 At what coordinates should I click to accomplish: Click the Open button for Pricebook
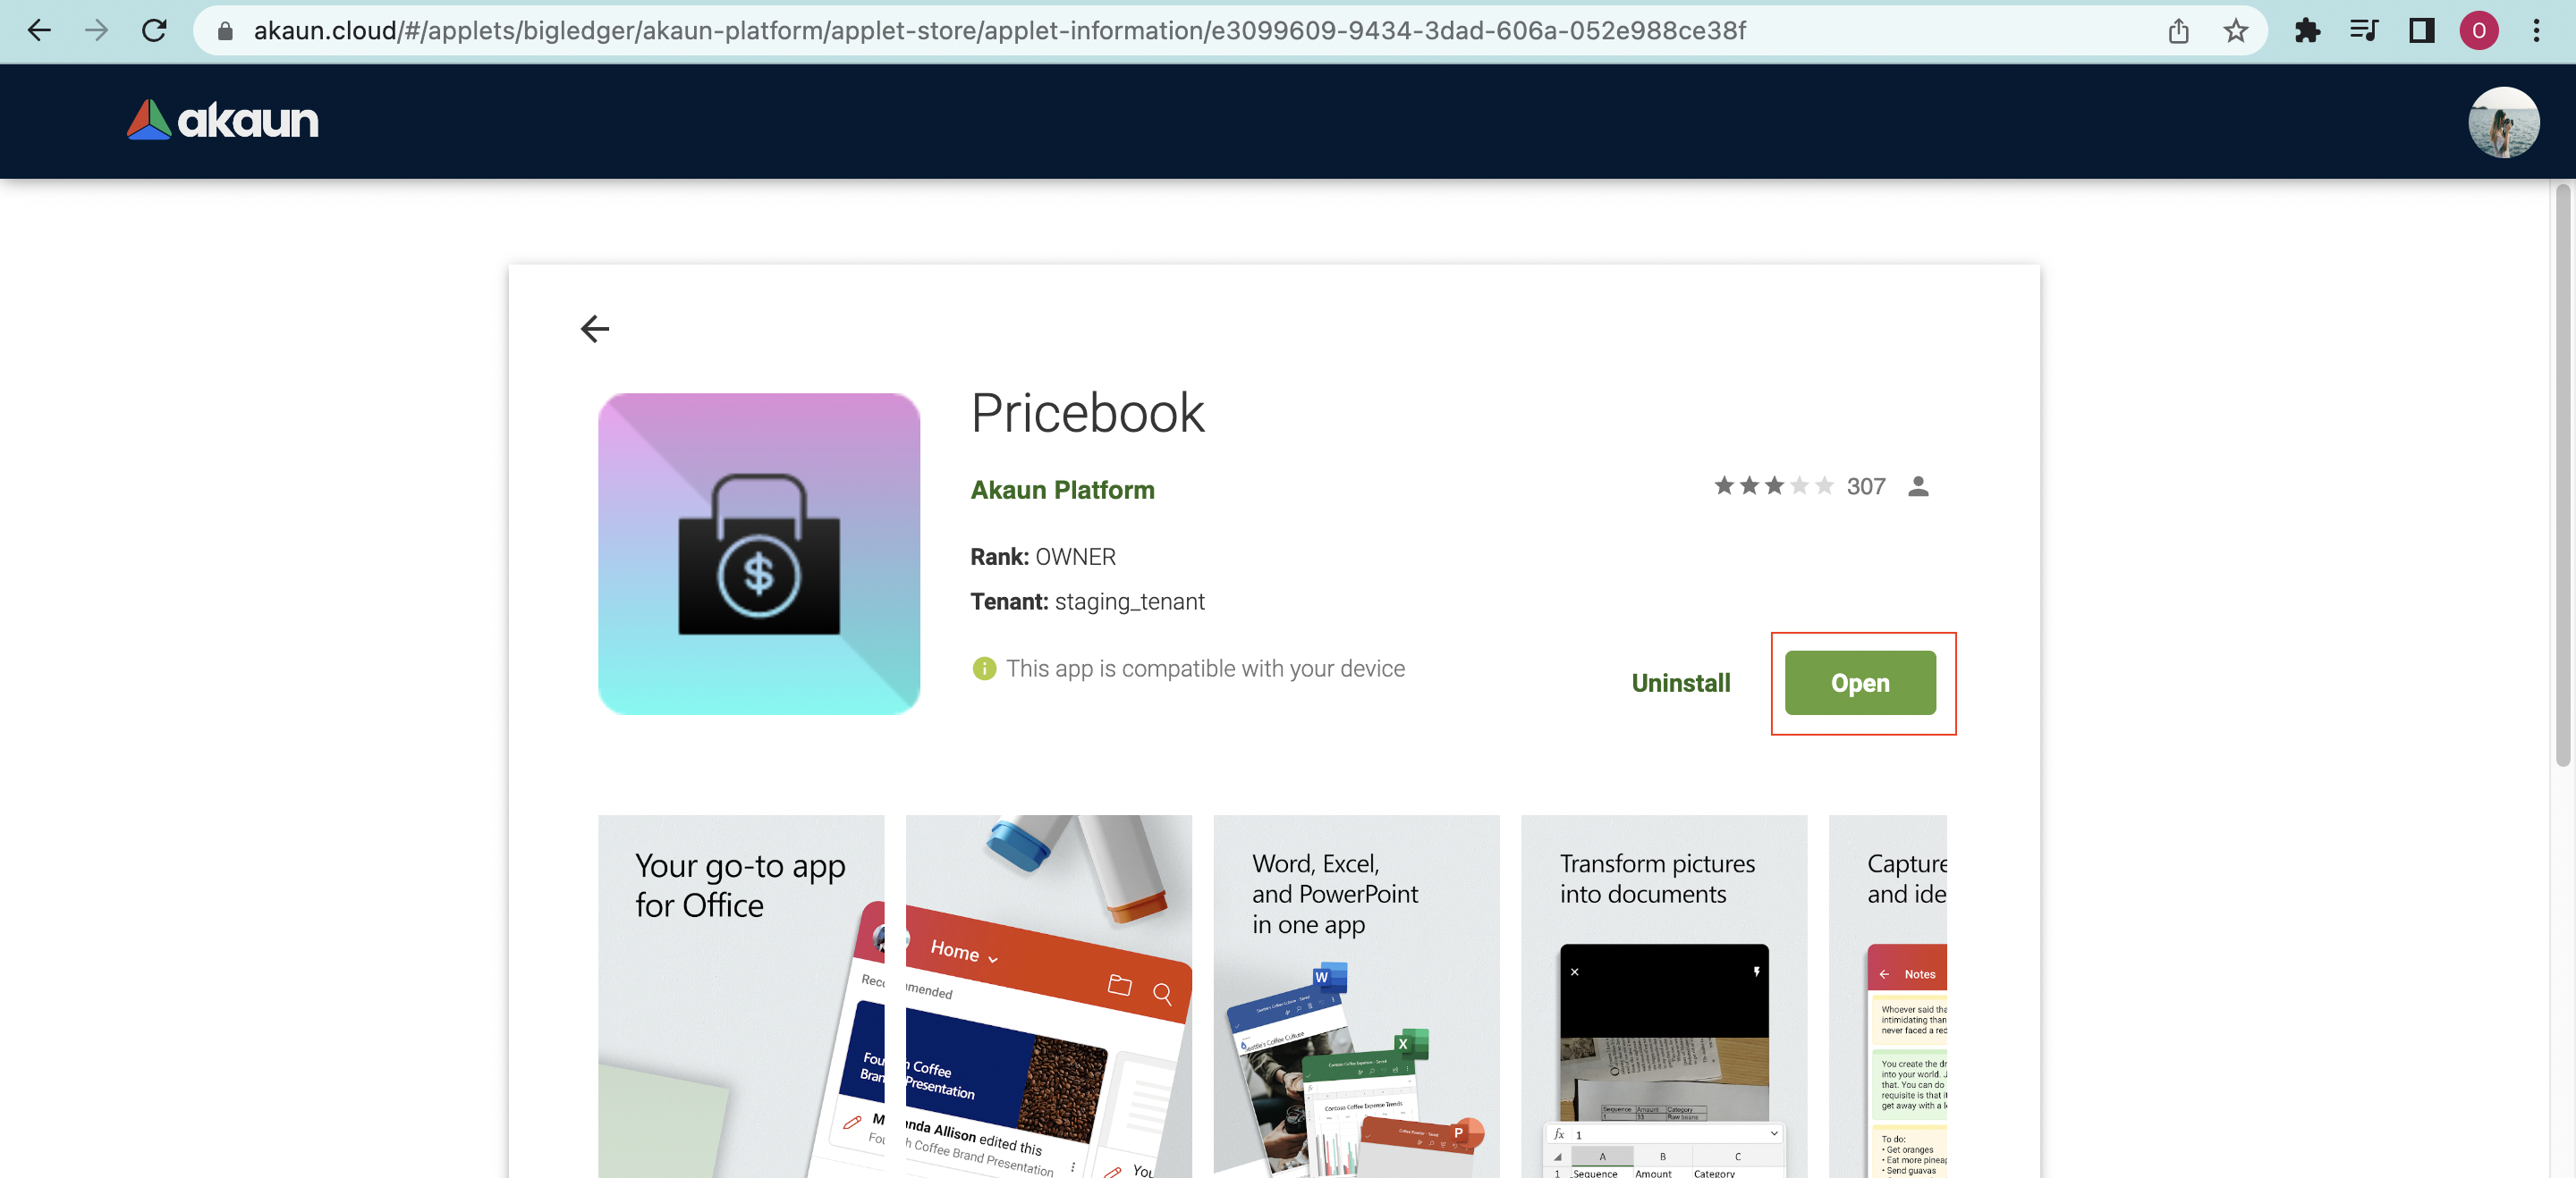point(1859,683)
